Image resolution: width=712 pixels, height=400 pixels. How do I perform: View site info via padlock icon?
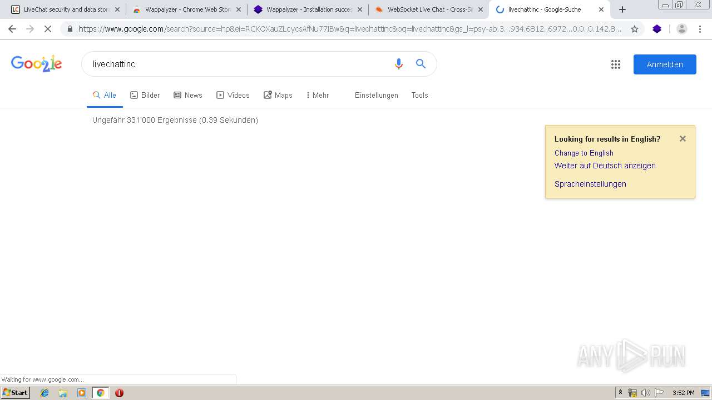70,29
